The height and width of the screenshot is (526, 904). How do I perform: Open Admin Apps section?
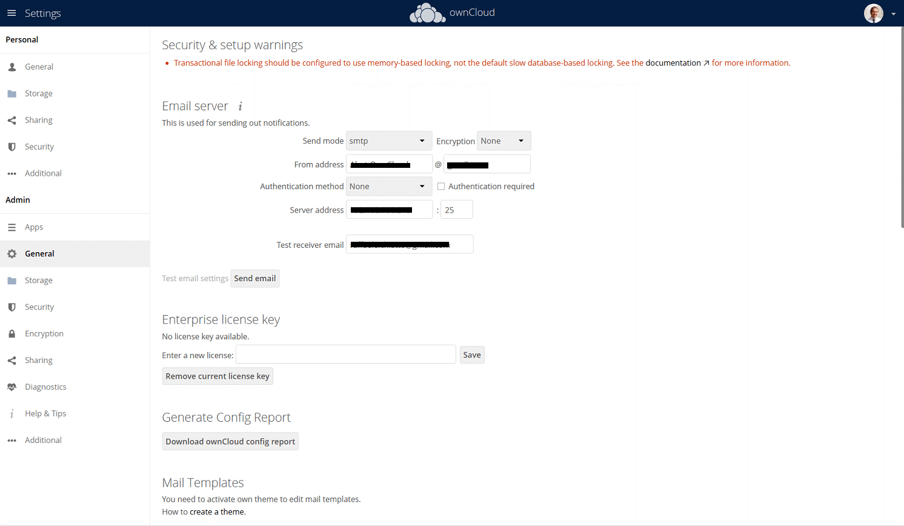[x=75, y=227]
